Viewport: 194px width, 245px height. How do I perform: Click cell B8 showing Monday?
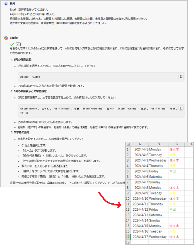pos(159,188)
